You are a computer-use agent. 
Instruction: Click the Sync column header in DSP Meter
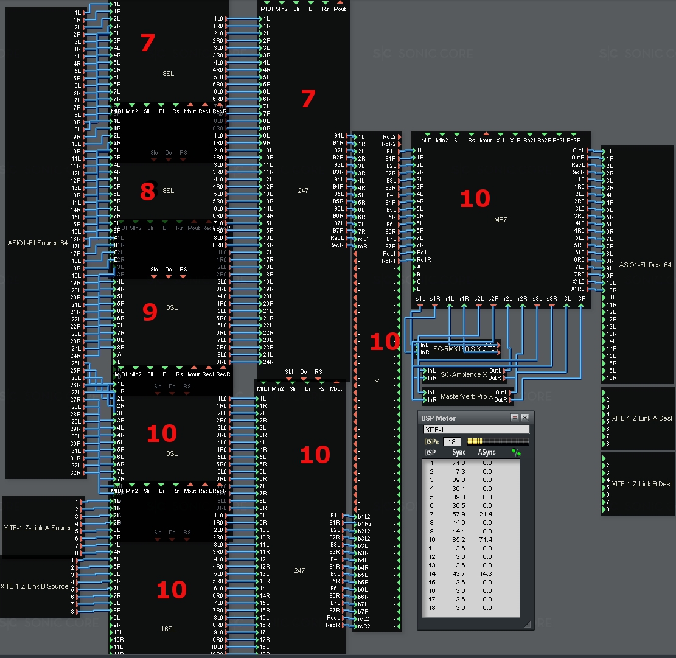coord(459,452)
